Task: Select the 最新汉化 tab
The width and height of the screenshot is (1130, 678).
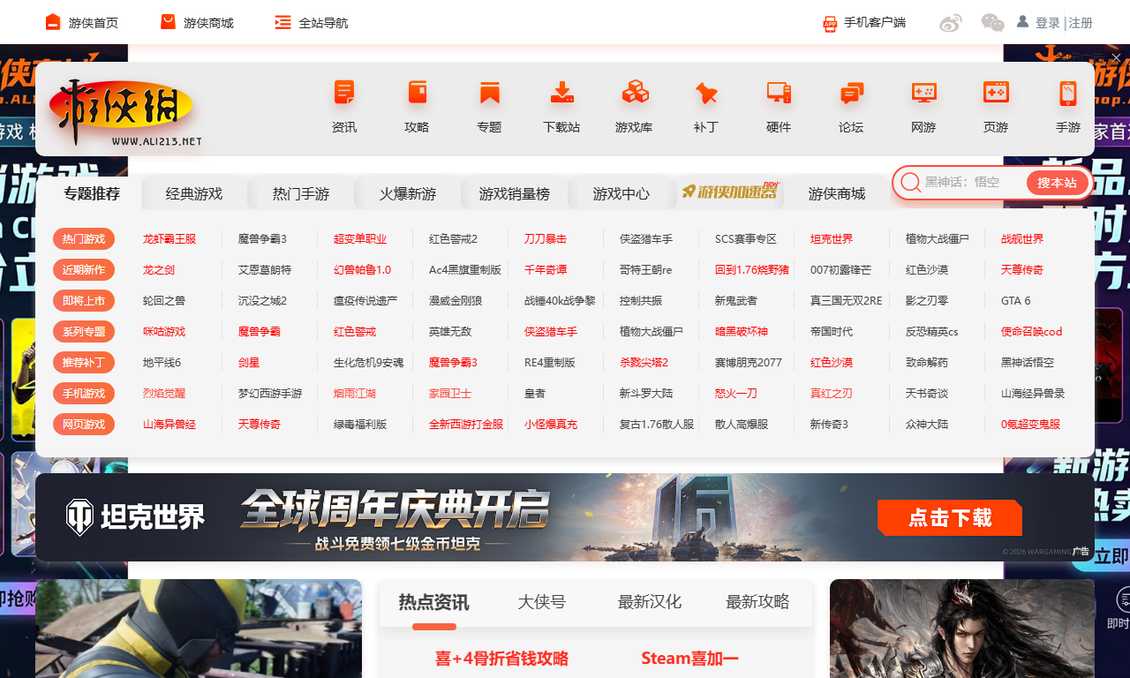Action: 650,602
